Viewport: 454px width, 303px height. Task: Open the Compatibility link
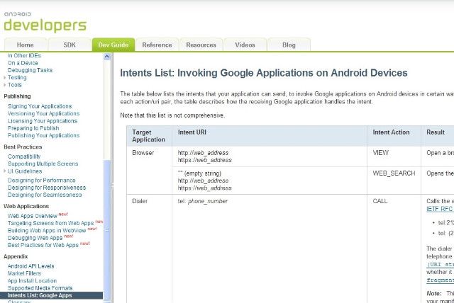[24, 156]
